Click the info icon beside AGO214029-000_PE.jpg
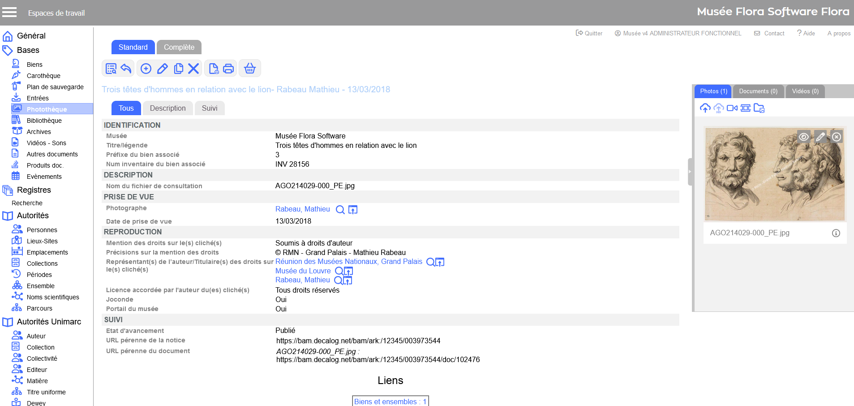Screen dimensions: 854x406 [836, 233]
